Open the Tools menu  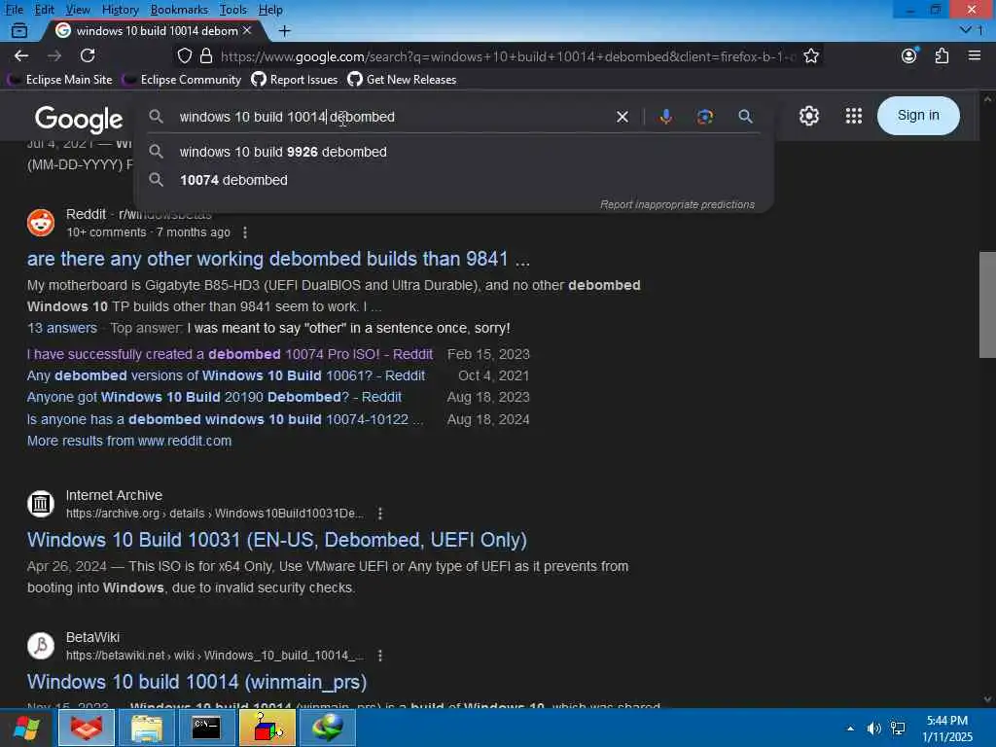[233, 10]
